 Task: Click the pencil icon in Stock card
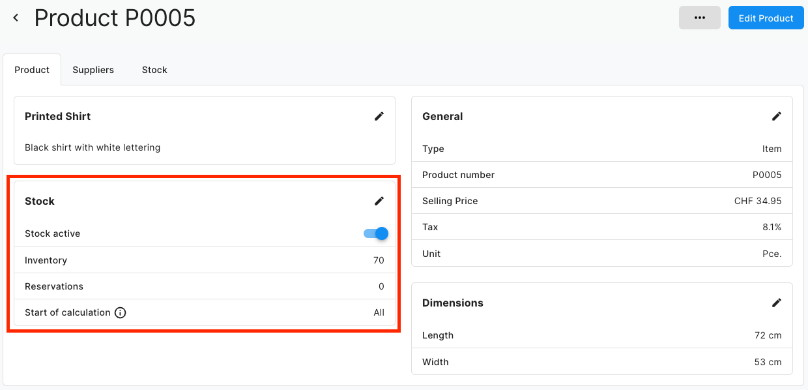pyautogui.click(x=379, y=201)
